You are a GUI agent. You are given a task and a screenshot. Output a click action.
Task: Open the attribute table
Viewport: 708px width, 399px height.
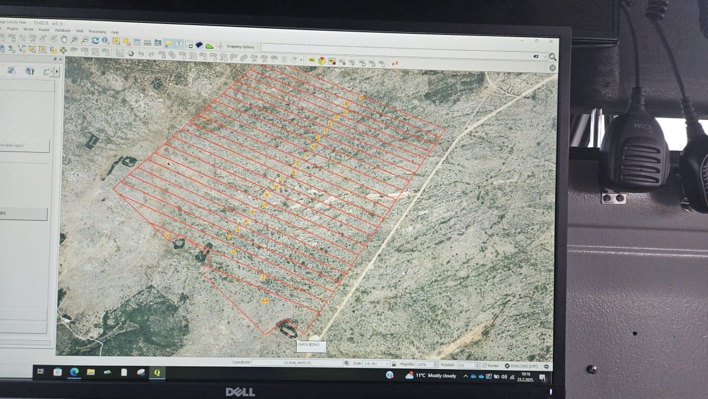click(x=137, y=41)
